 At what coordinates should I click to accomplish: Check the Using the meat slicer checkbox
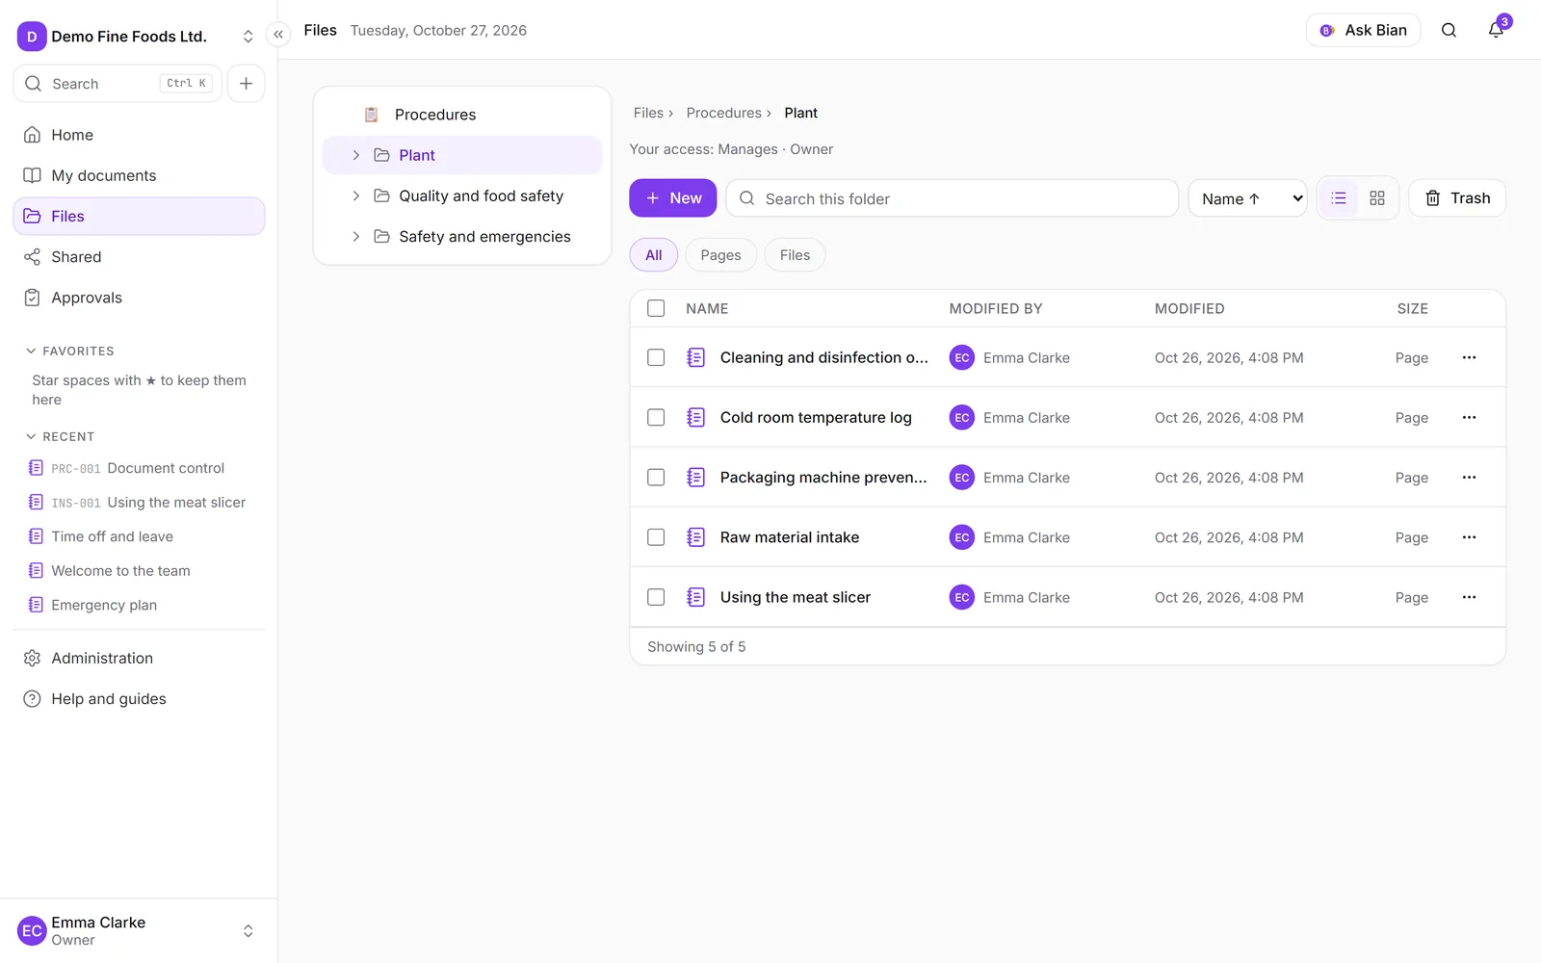click(x=656, y=597)
